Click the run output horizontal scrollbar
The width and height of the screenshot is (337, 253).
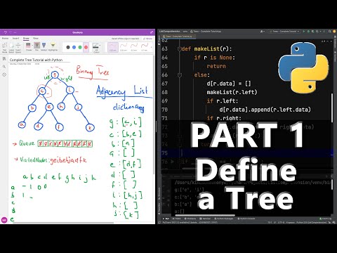click(205, 215)
